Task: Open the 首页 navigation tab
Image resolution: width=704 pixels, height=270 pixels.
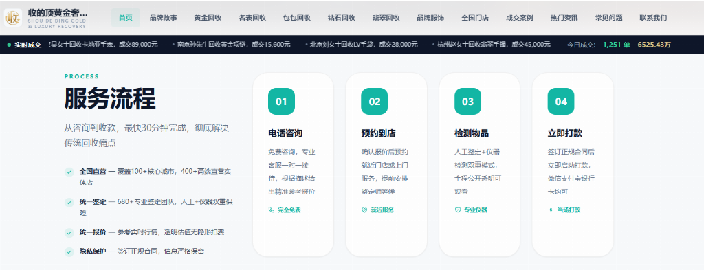Action: (126, 18)
